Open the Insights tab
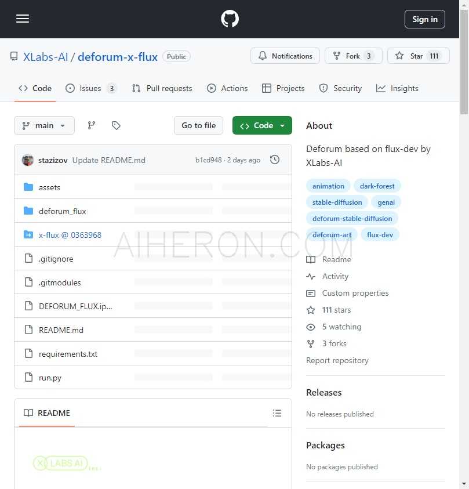Image resolution: width=469 pixels, height=489 pixels. (x=397, y=88)
